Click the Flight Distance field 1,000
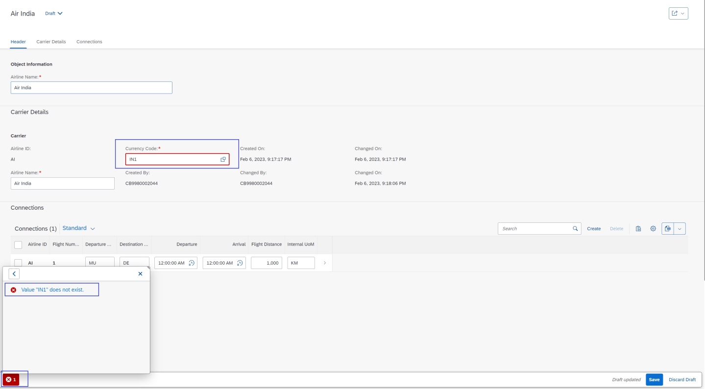This screenshot has height=389, width=705. pyautogui.click(x=267, y=263)
